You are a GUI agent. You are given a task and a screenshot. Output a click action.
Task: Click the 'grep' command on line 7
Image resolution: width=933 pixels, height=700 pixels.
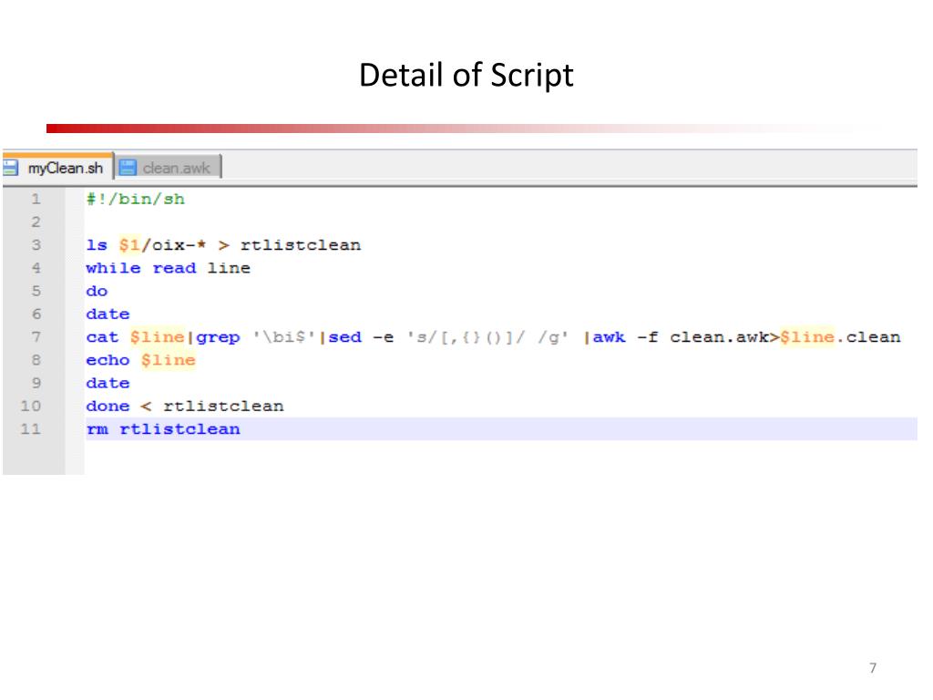point(219,337)
